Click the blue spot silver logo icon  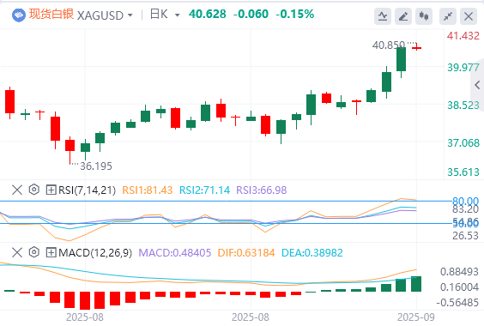click(x=19, y=15)
